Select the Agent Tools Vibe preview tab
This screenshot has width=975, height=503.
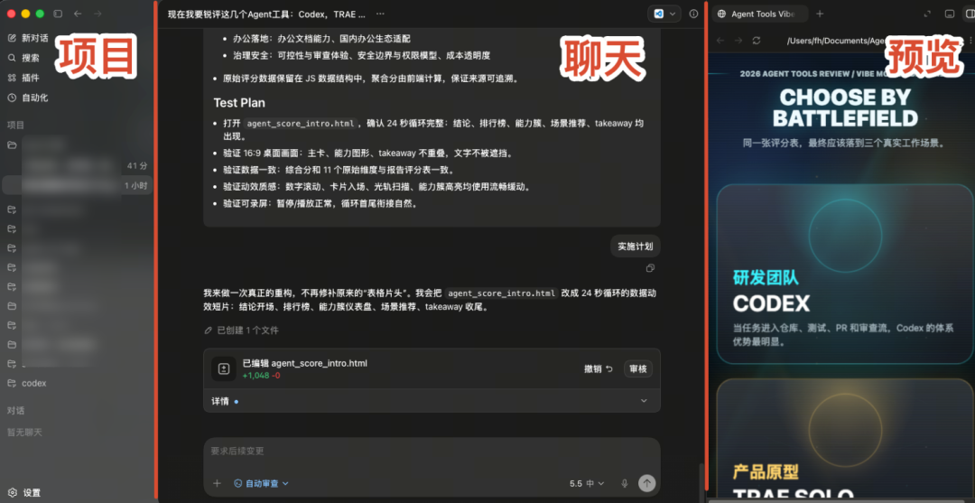coord(760,14)
